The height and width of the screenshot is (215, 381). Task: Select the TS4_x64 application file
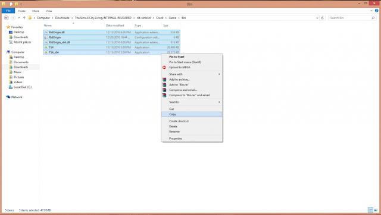(111, 52)
